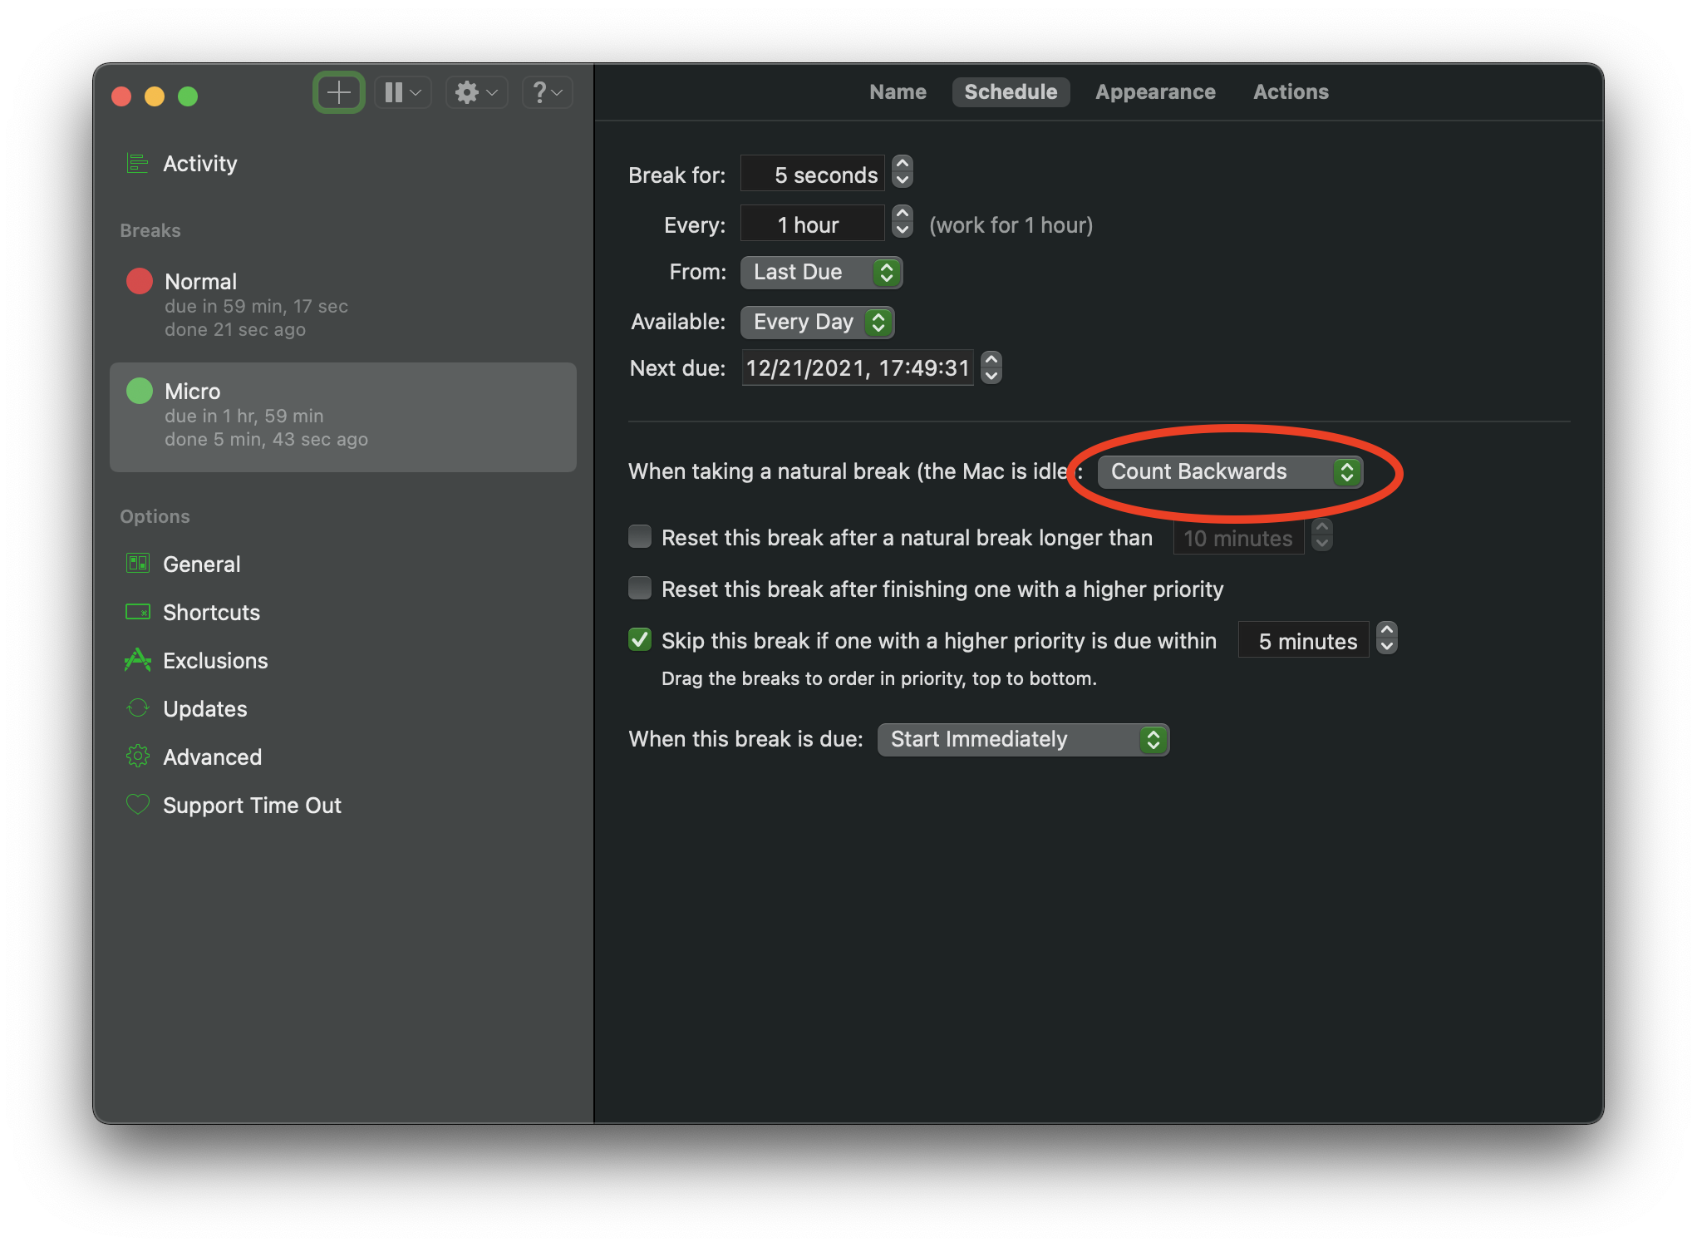The height and width of the screenshot is (1247, 1697).
Task: Click the Shortcuts keyboard icon
Action: tap(137, 612)
